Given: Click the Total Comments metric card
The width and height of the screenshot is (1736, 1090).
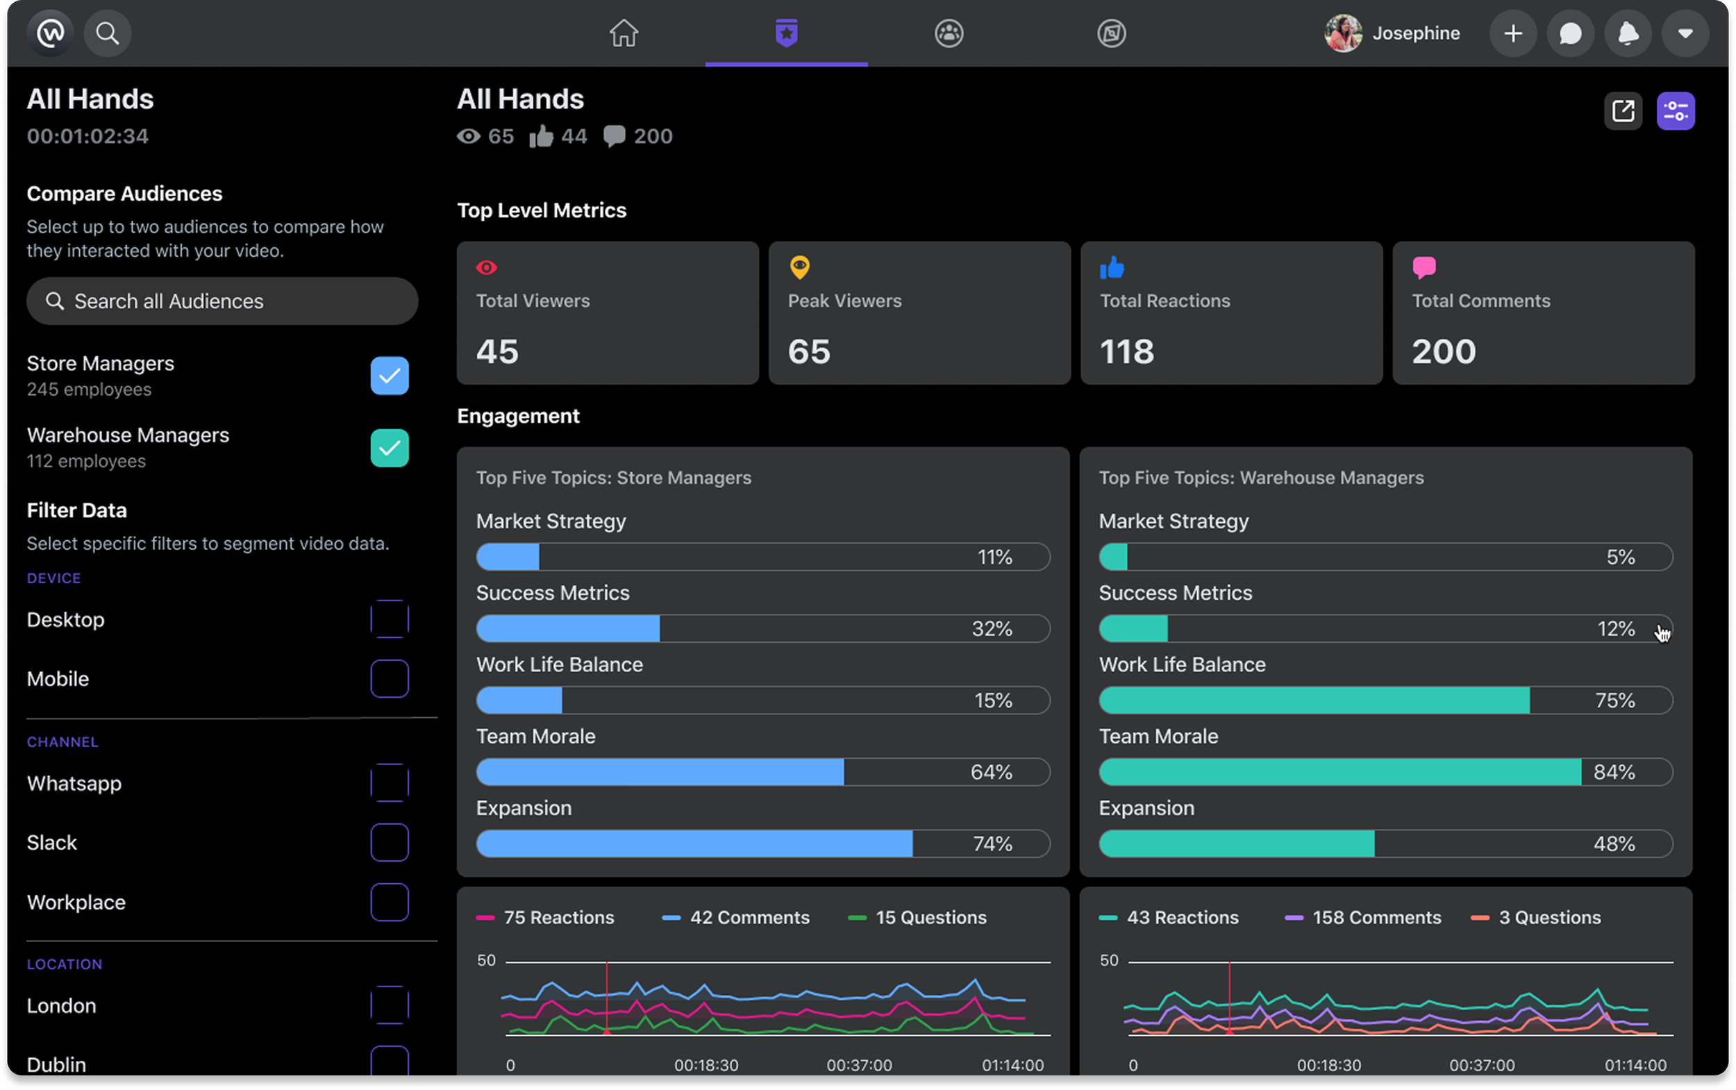Looking at the screenshot, I should [1543, 313].
